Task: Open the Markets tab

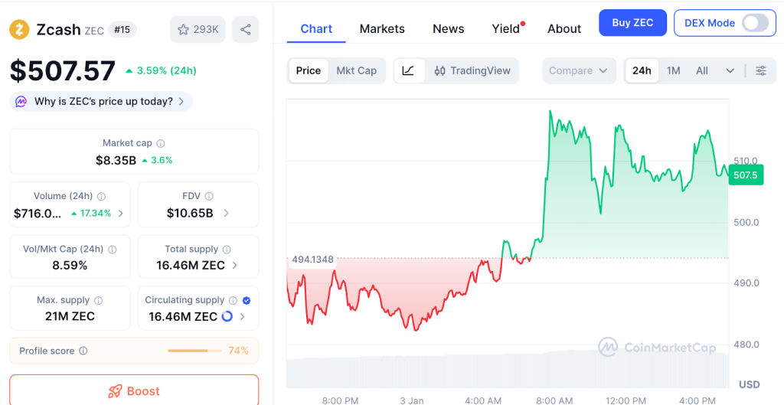Action: (382, 28)
